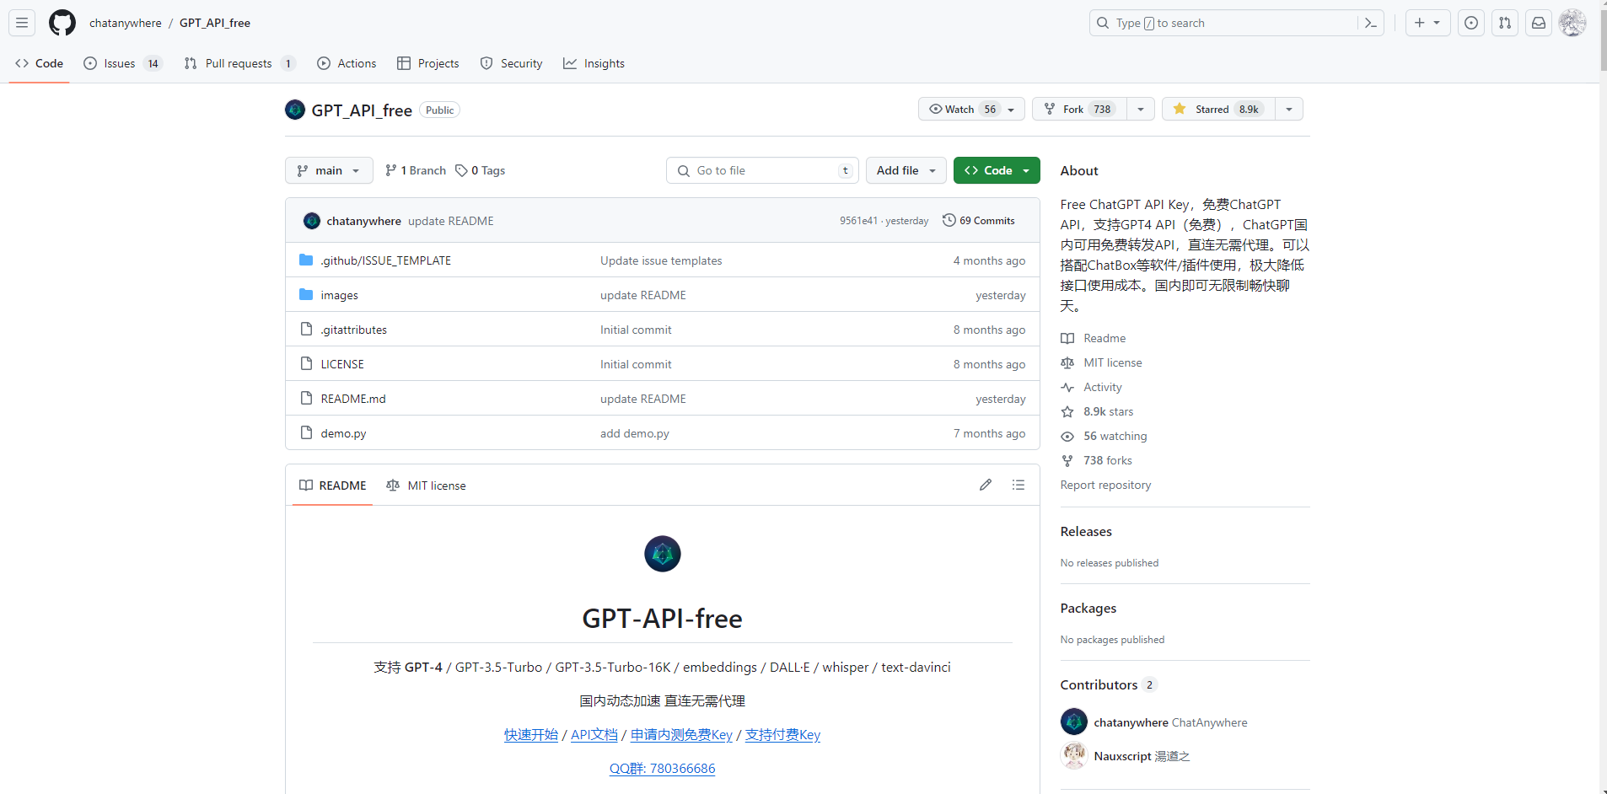Open the 'add demo.py' commit message
Viewport: 1607px width, 794px height.
635,433
